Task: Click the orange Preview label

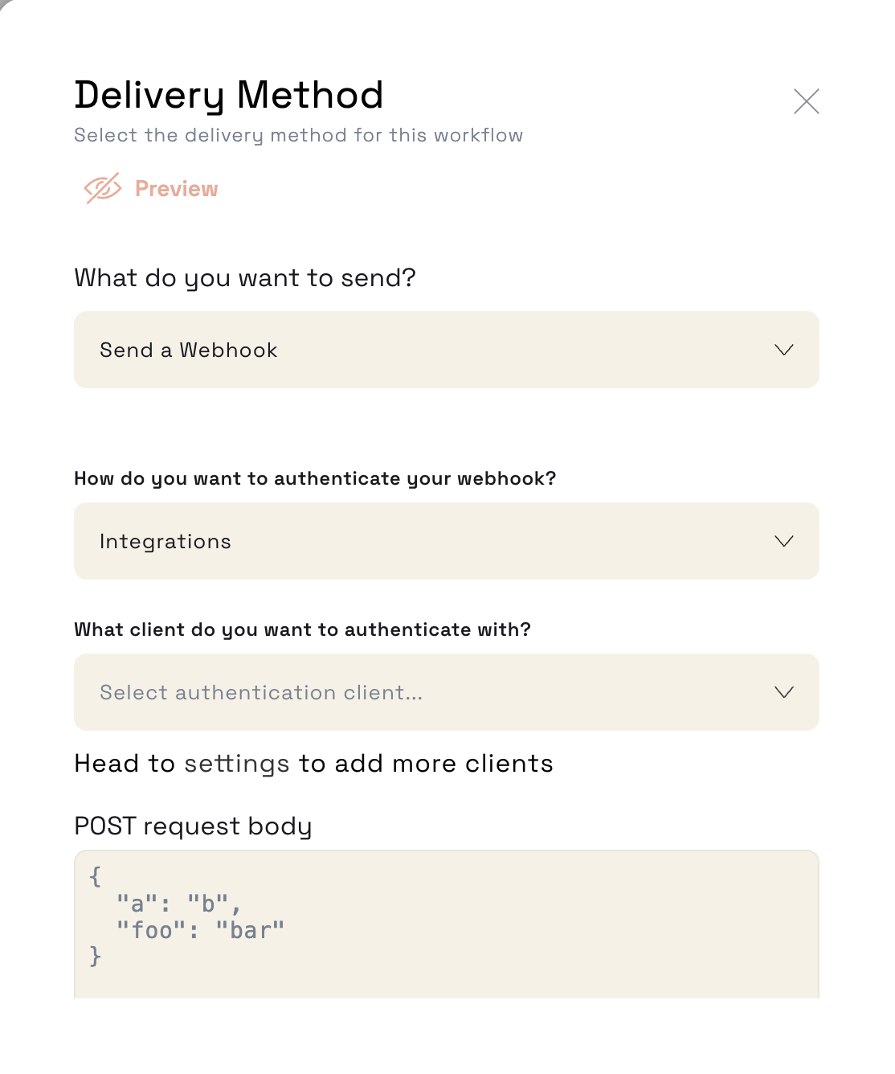Action: tap(176, 189)
